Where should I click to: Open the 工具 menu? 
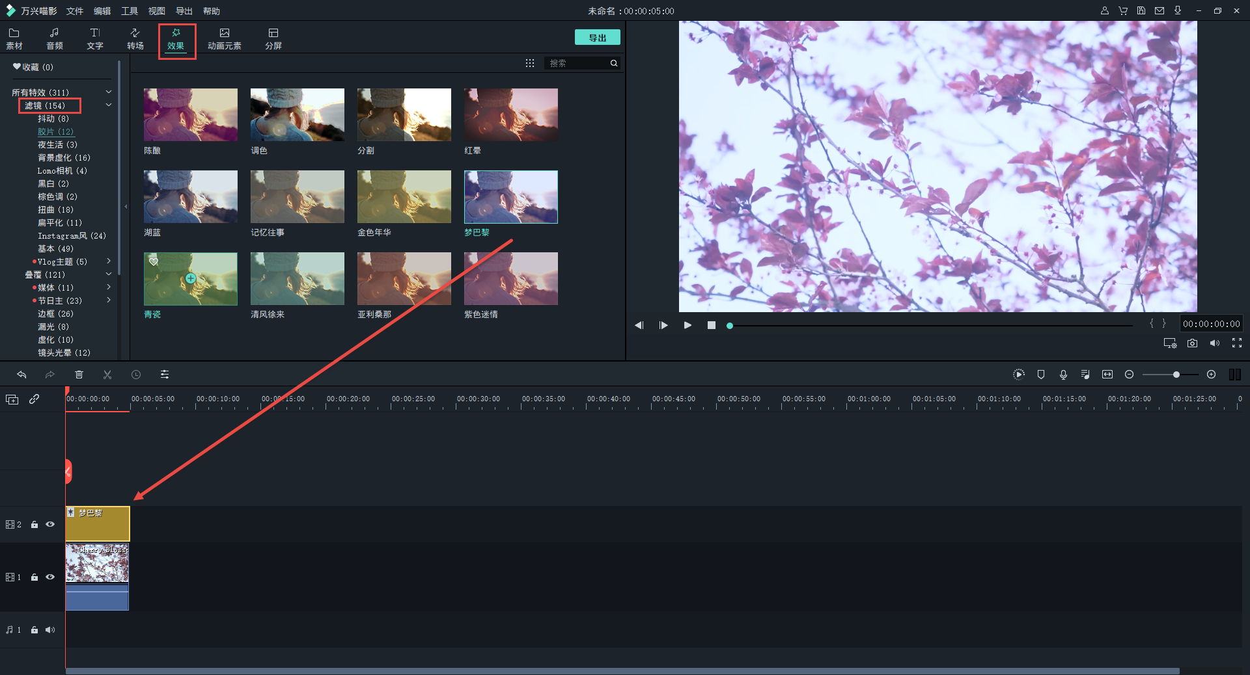(x=129, y=11)
